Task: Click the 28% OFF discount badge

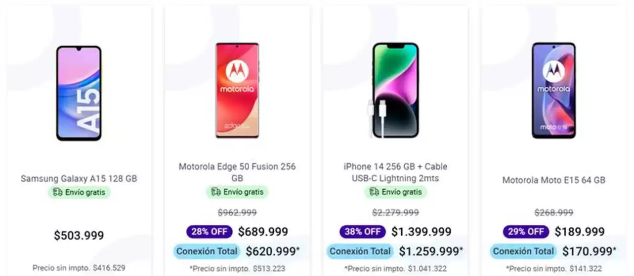Action: (210, 232)
